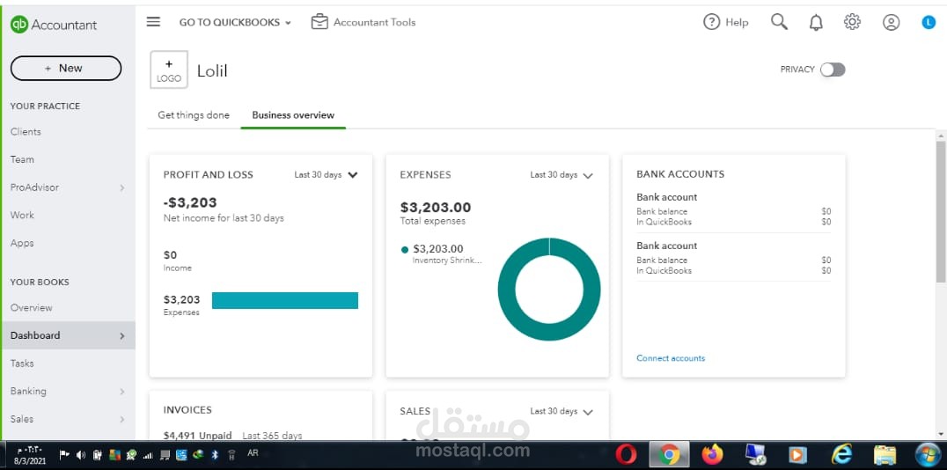This screenshot has height=470, width=947.
Task: Open Team in sidebar
Action: point(22,159)
